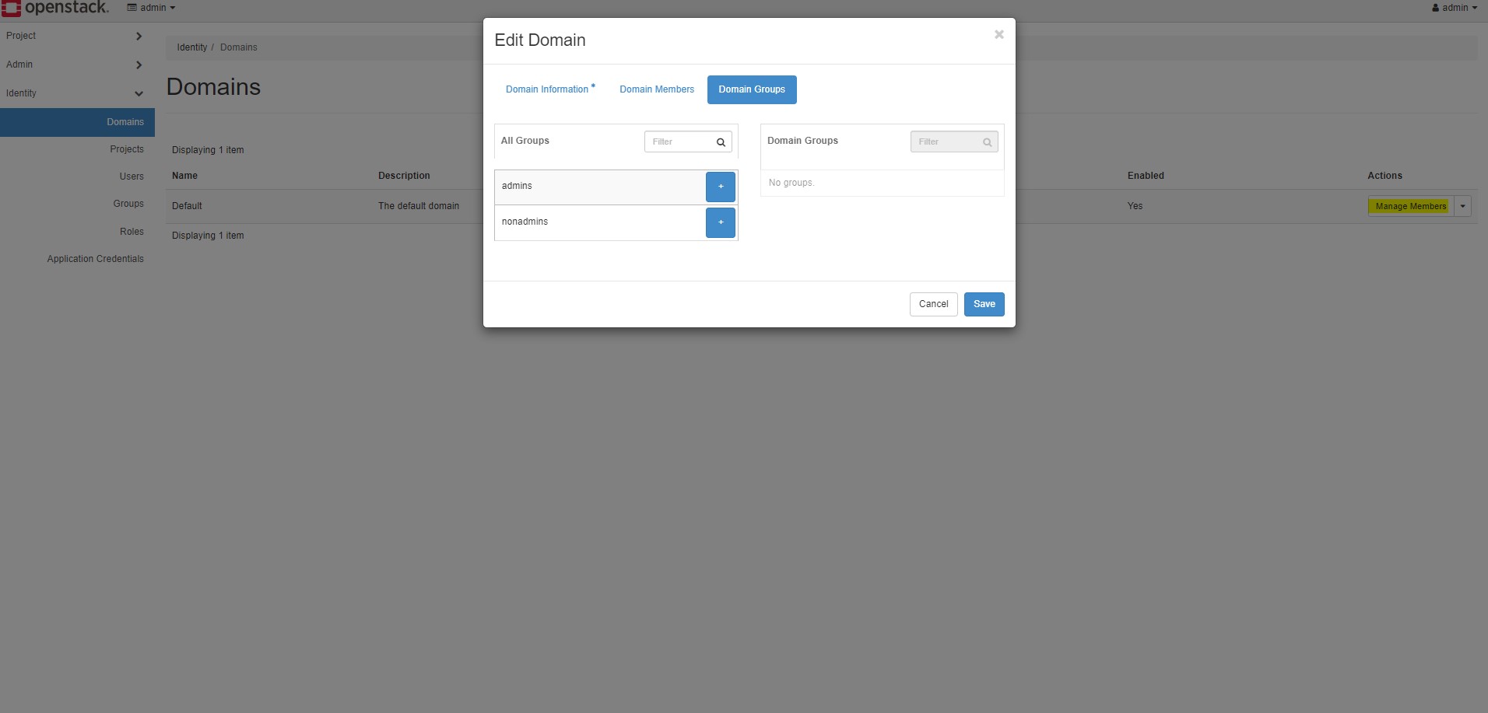Add the nonadmins group to the domain

pyautogui.click(x=721, y=222)
